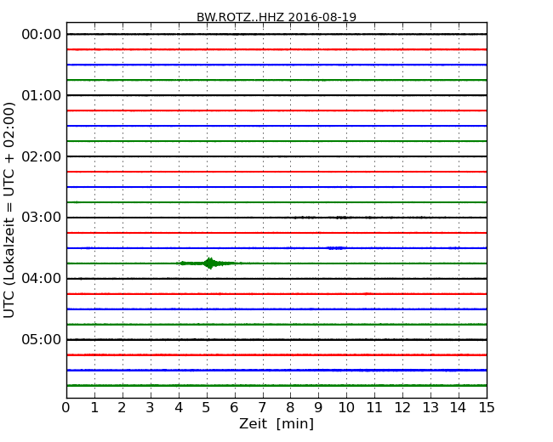Click the x-axis tick label "15"
The height and width of the screenshot is (442, 553).
487,408
